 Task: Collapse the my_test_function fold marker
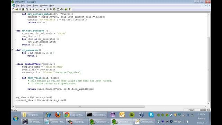[x=15, y=31]
